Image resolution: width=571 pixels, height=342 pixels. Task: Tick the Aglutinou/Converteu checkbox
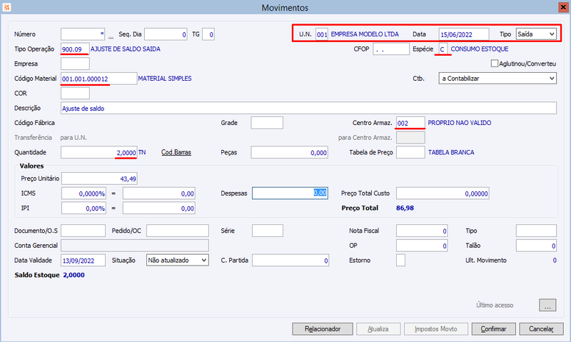(495, 64)
